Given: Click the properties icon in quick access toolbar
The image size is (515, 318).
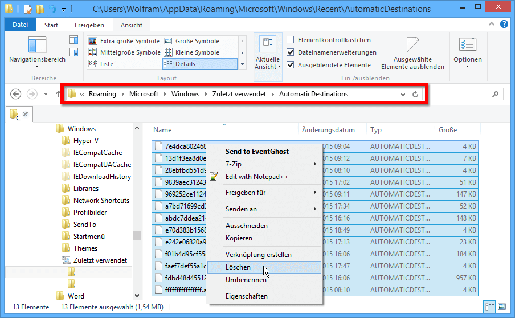Looking at the screenshot, I should pyautogui.click(x=28, y=9).
